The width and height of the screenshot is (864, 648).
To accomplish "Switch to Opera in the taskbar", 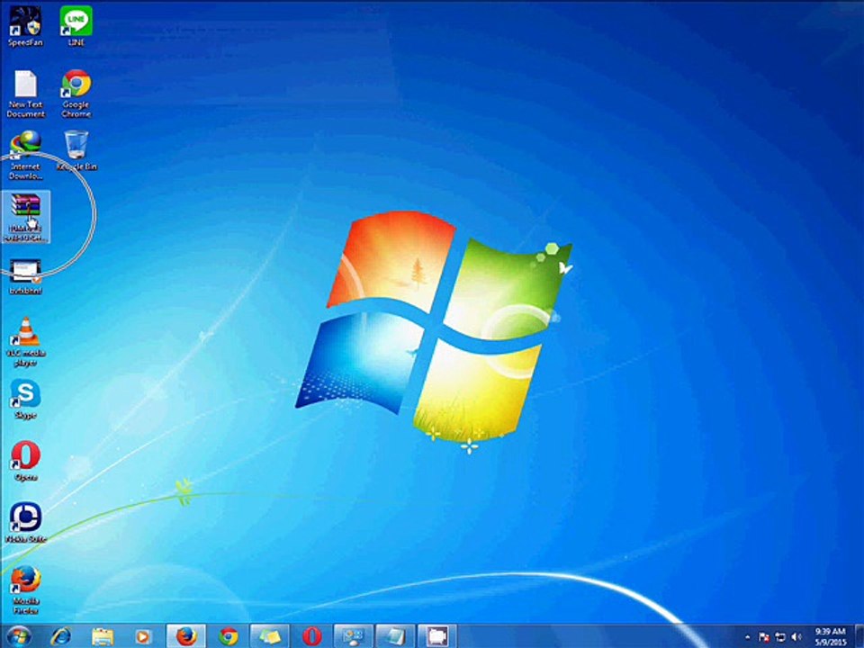I will pyautogui.click(x=312, y=636).
